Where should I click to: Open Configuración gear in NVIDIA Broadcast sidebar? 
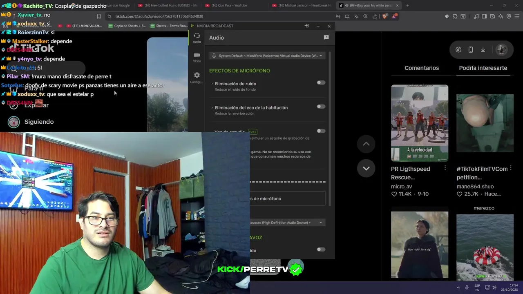[x=197, y=78]
